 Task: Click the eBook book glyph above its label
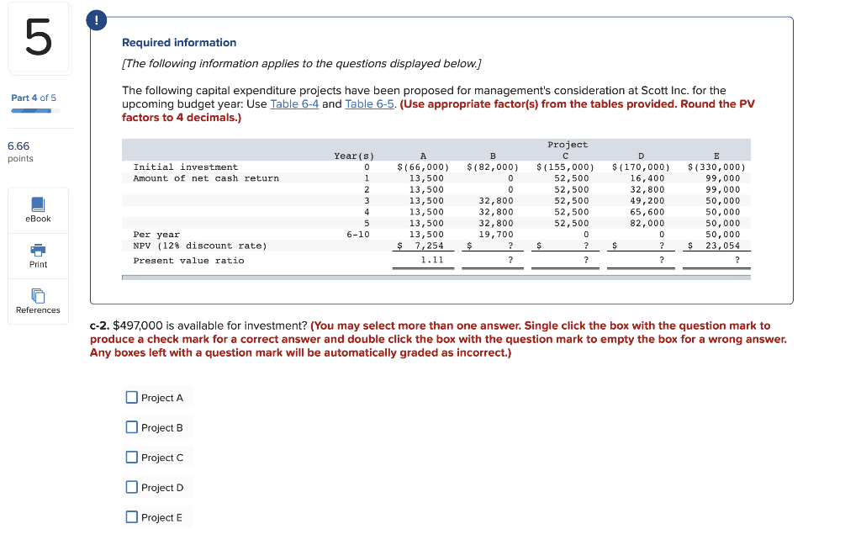click(x=37, y=204)
